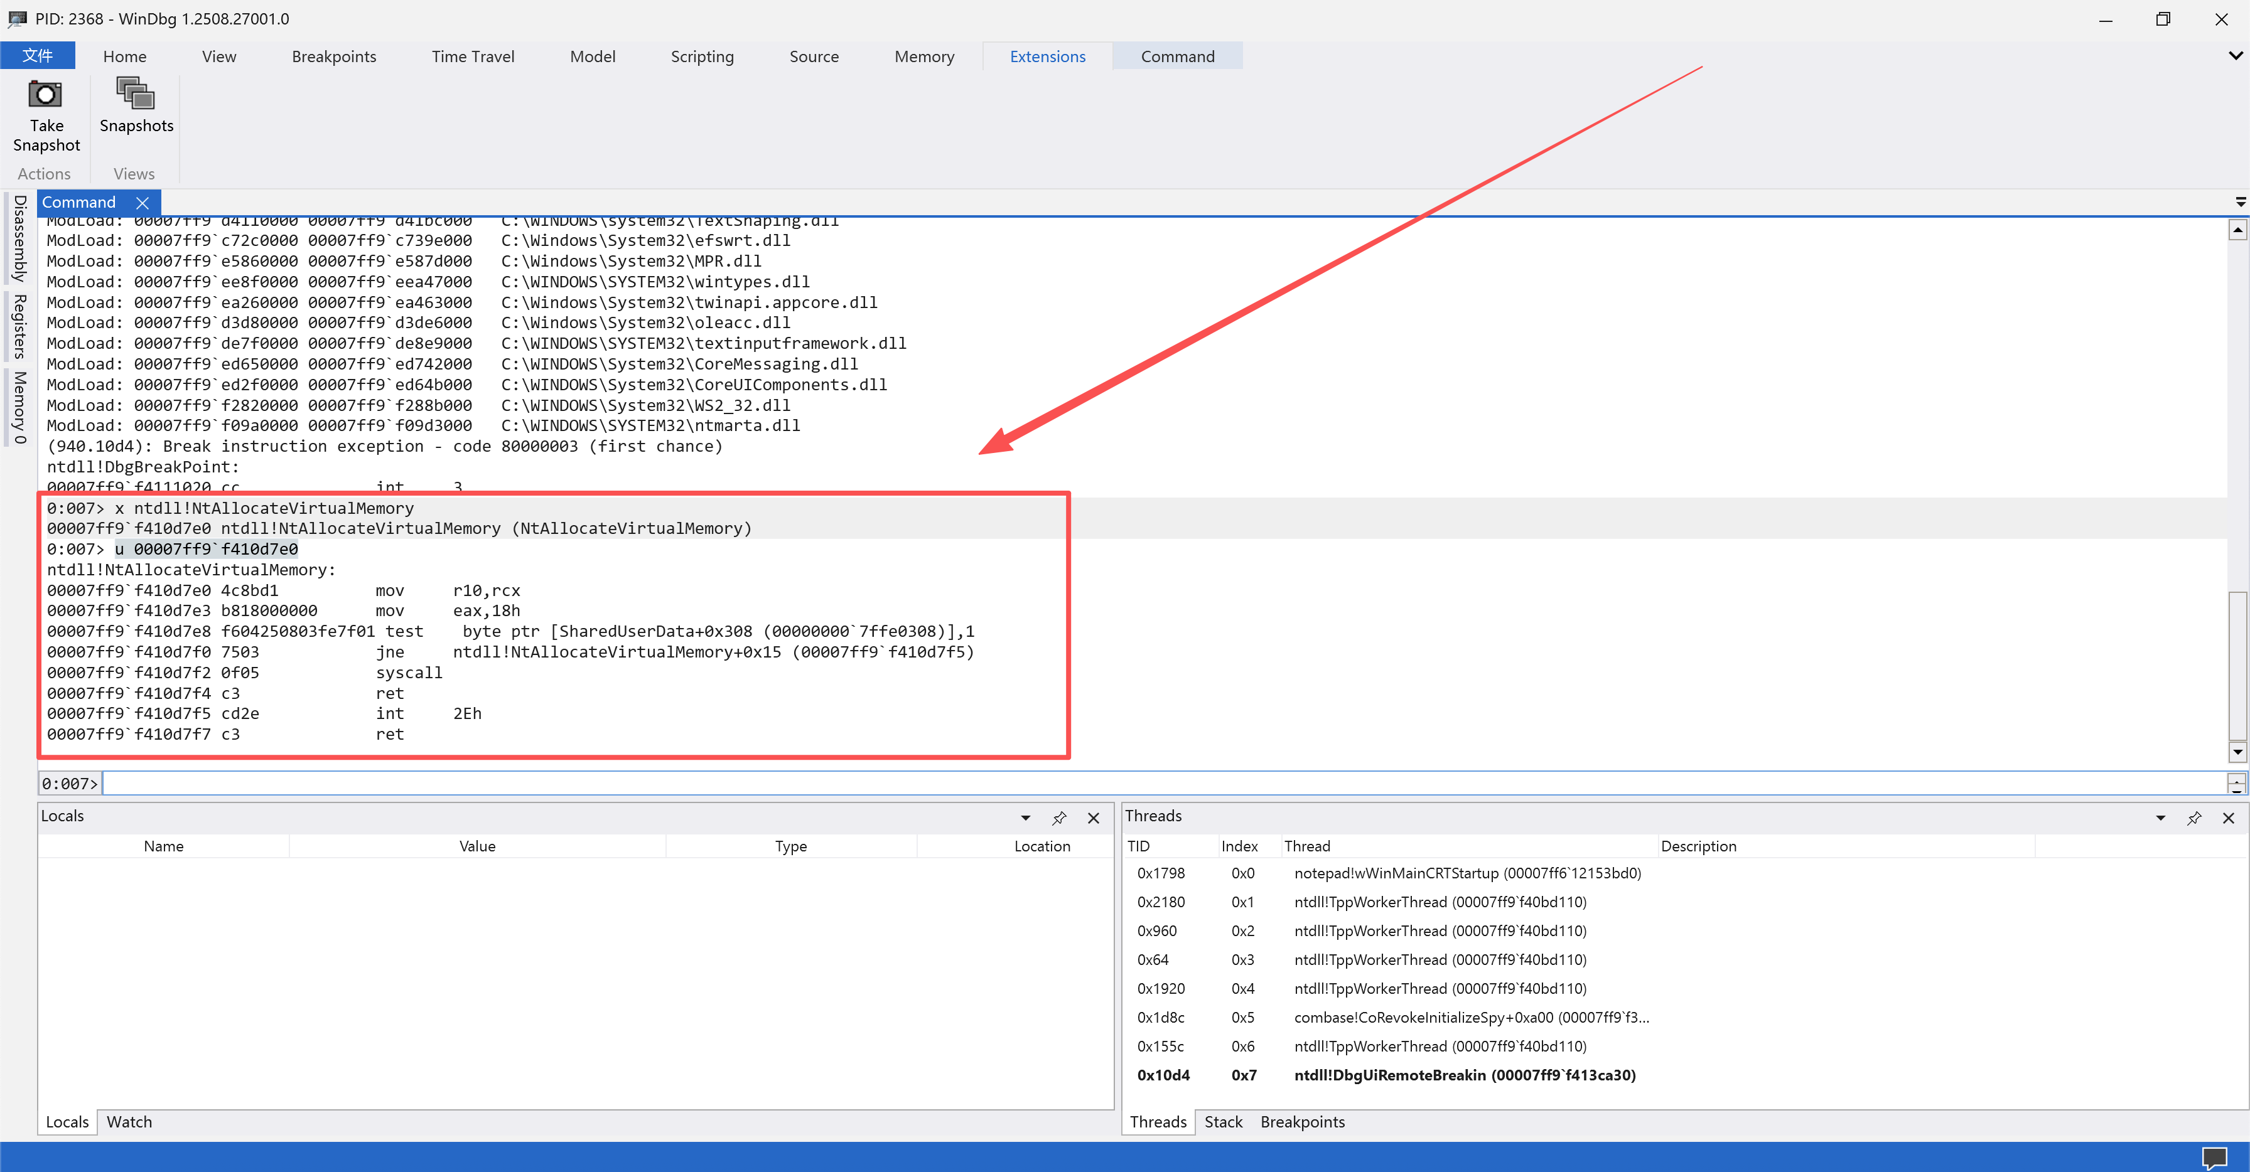Open the Time Travel ribbon tab

click(x=473, y=56)
